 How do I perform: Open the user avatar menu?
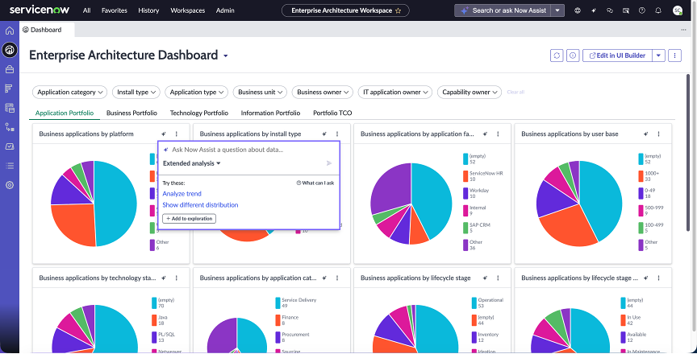click(677, 10)
